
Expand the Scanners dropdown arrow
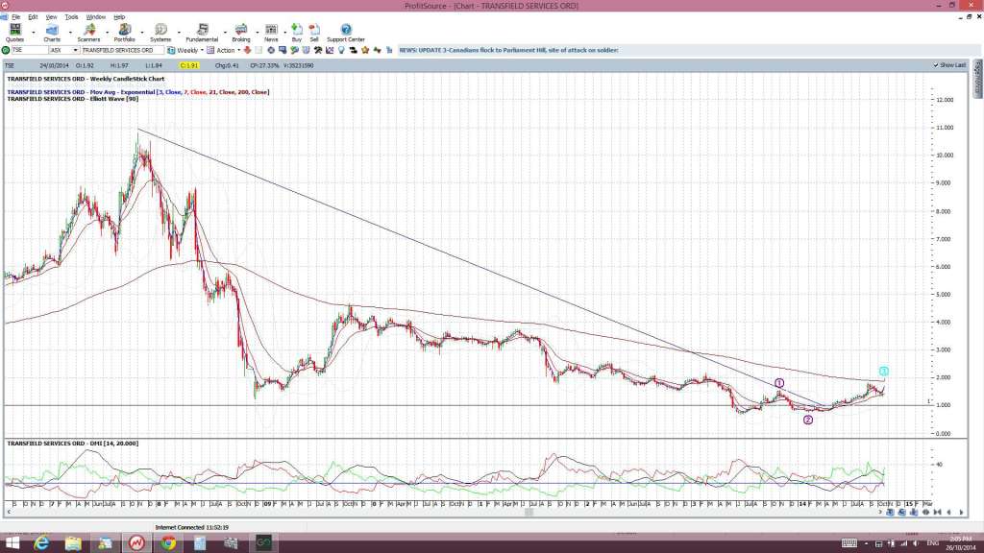107,32
